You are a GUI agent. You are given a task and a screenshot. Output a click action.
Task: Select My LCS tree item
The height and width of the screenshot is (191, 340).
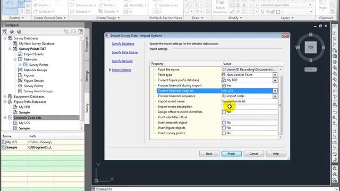tap(24, 123)
